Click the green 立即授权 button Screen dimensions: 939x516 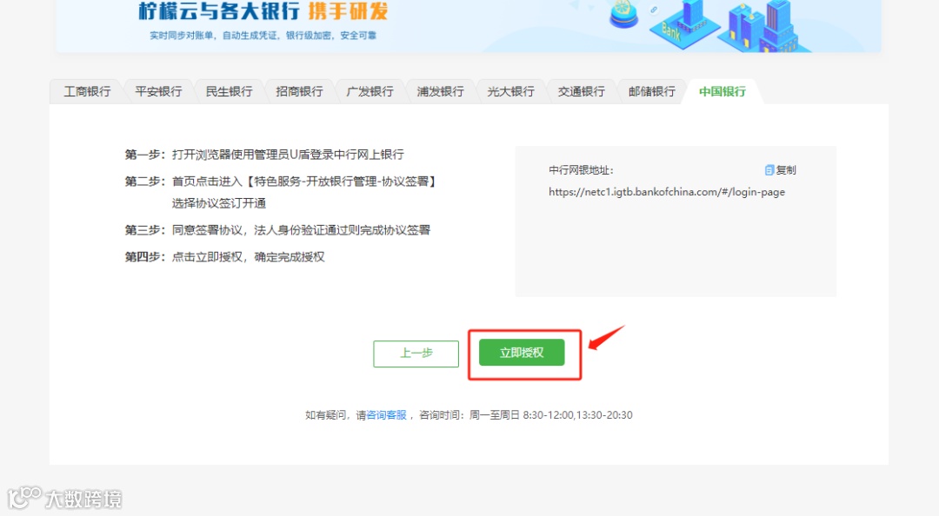click(522, 353)
